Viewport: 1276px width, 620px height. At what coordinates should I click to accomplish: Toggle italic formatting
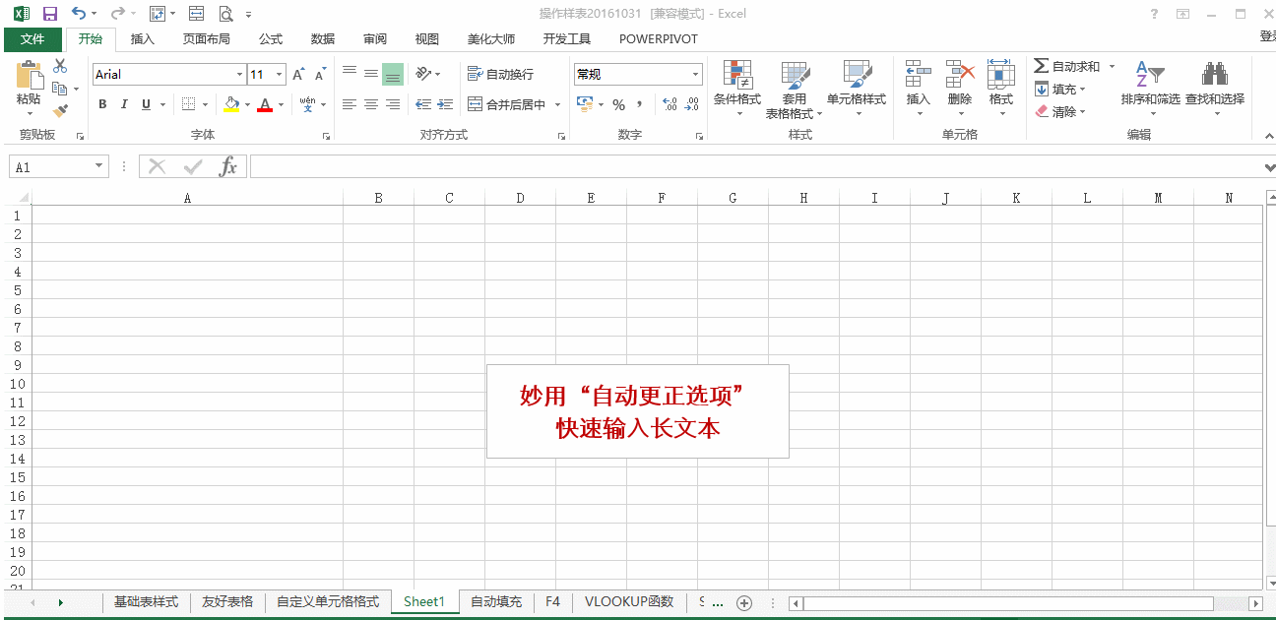point(125,104)
